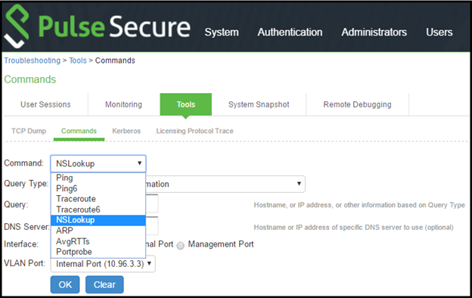Choose Traceroute6 from the command list
Viewport: 472px width, 298px height.
(x=98, y=210)
